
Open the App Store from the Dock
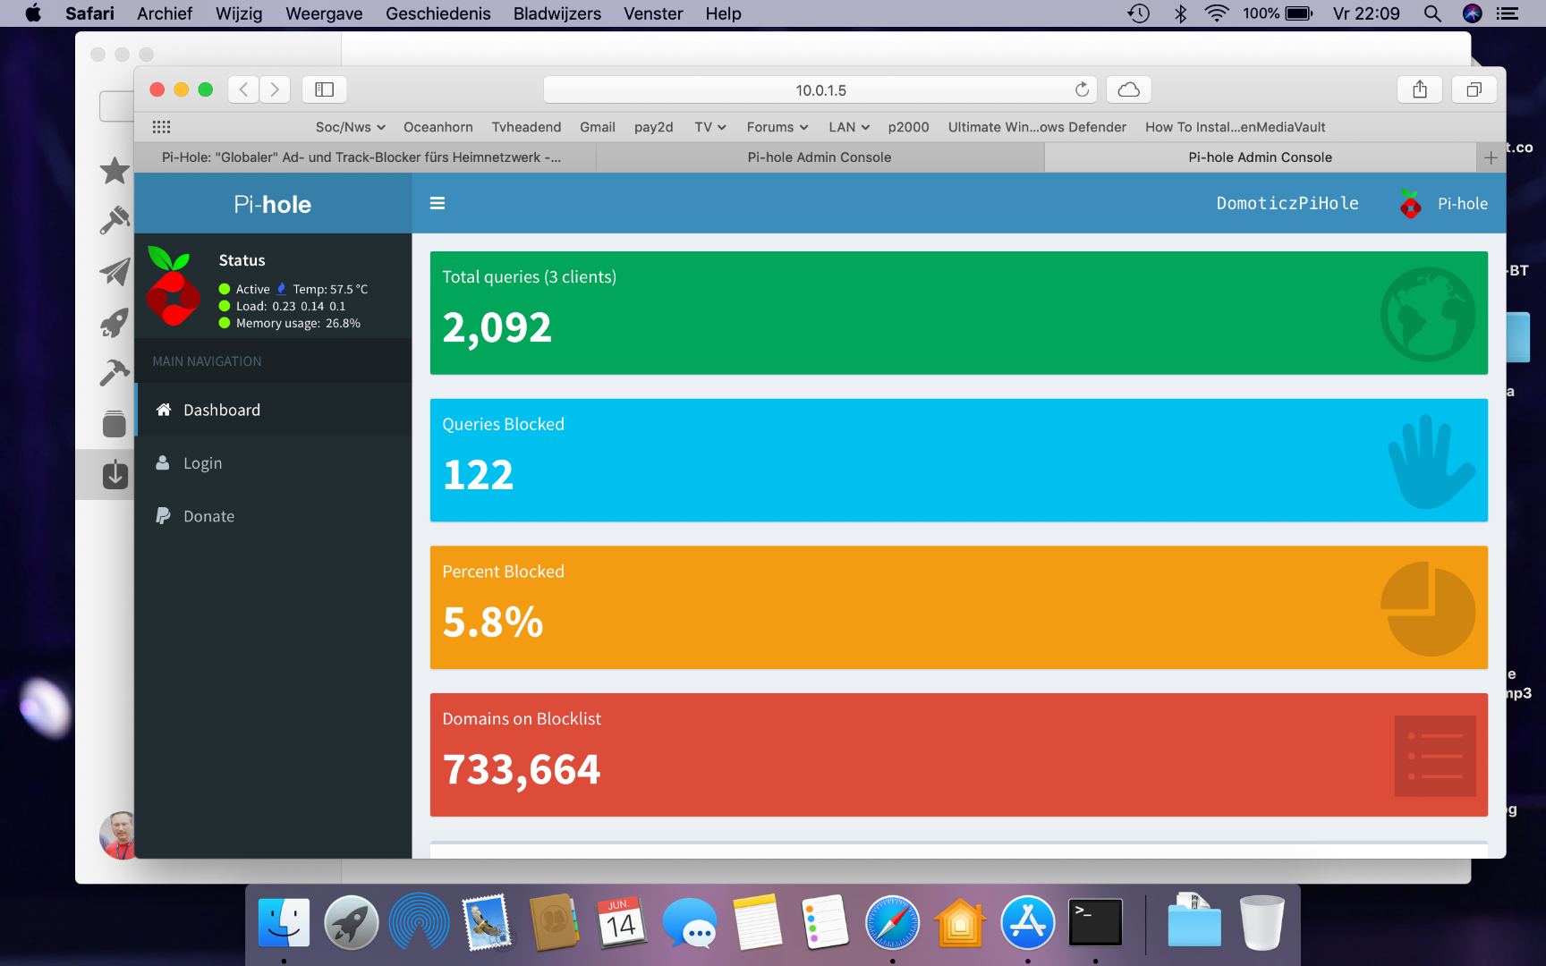coord(1028,923)
